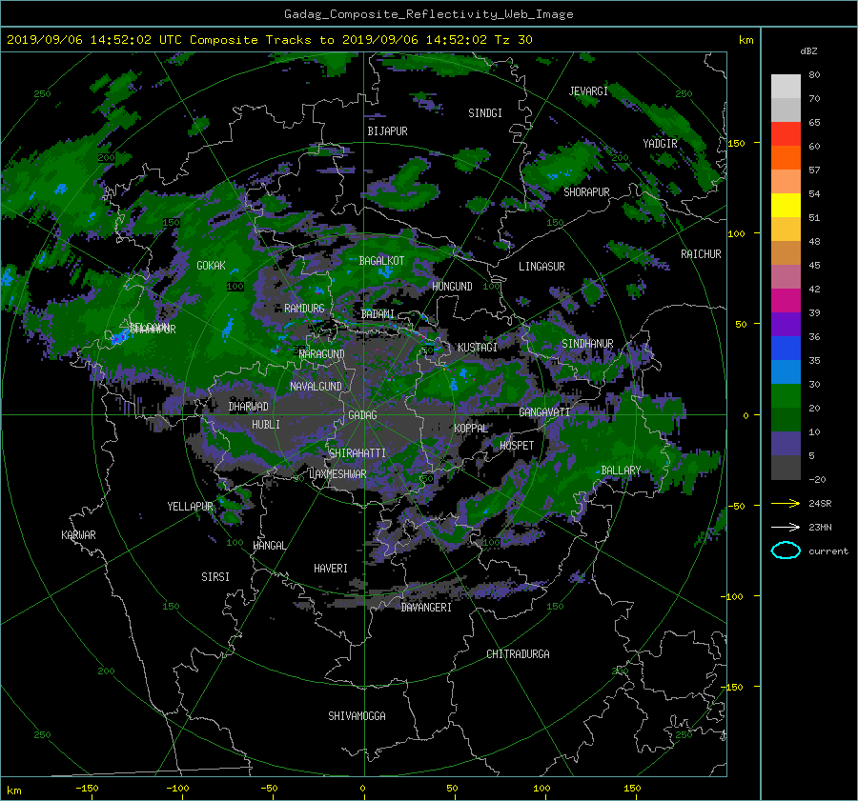The width and height of the screenshot is (858, 801).
Task: Click the timestamp header text
Action: (x=269, y=39)
